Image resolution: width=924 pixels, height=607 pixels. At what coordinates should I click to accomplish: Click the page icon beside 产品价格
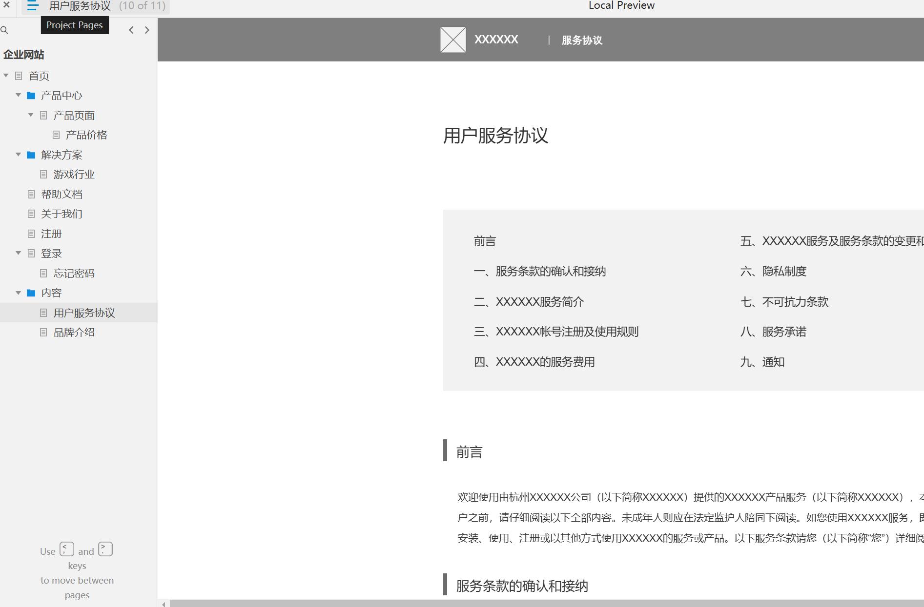[x=56, y=135]
